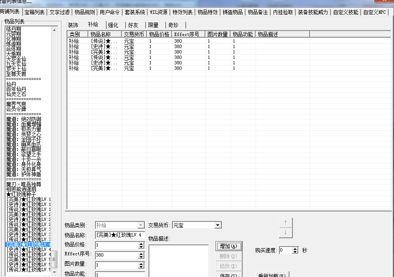Open the 铸造物品 tab
The image size is (394, 277).
[x=233, y=12]
